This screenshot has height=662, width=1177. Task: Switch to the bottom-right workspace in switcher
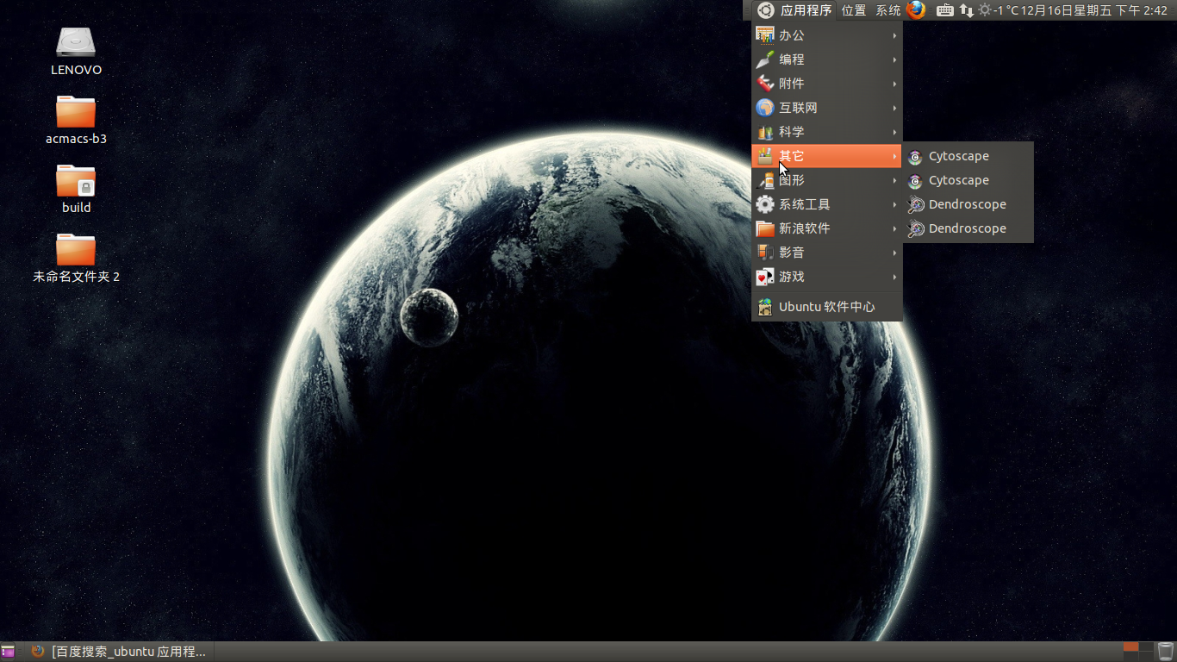pos(1146,656)
